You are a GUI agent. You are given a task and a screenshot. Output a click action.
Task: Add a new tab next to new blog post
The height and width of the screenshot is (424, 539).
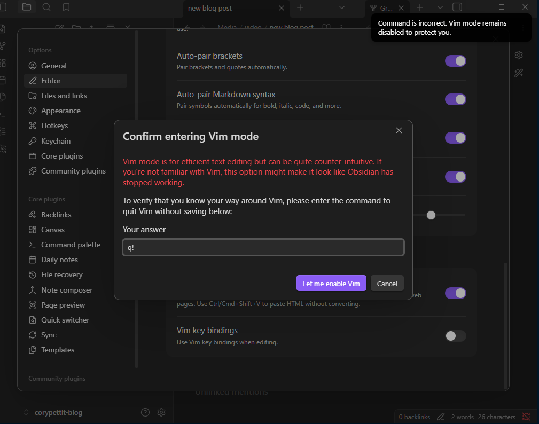[300, 7]
